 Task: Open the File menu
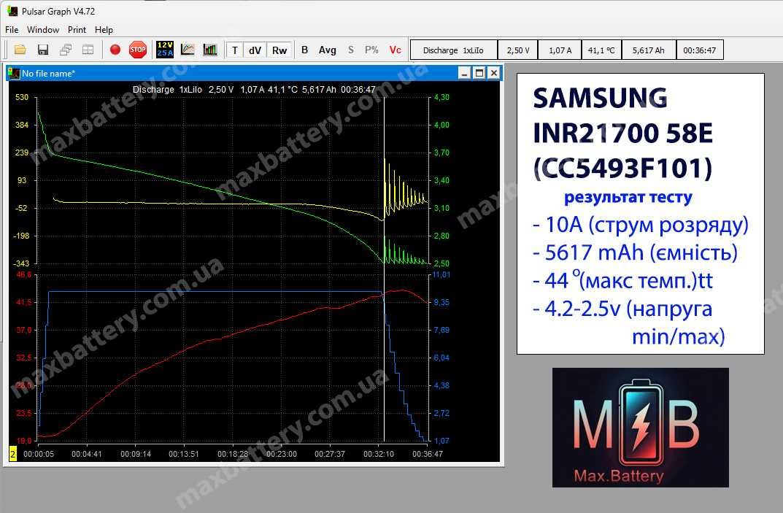click(12, 30)
